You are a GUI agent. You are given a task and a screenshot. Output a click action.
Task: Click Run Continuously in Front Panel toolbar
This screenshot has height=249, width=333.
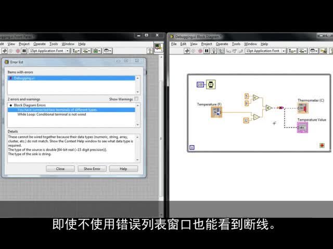pyautogui.click(x=11, y=51)
